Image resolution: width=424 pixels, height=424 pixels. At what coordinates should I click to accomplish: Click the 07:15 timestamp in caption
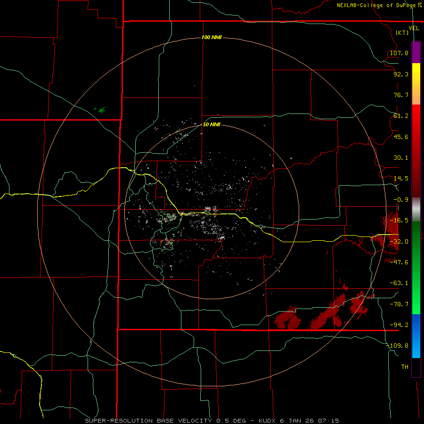(328, 421)
